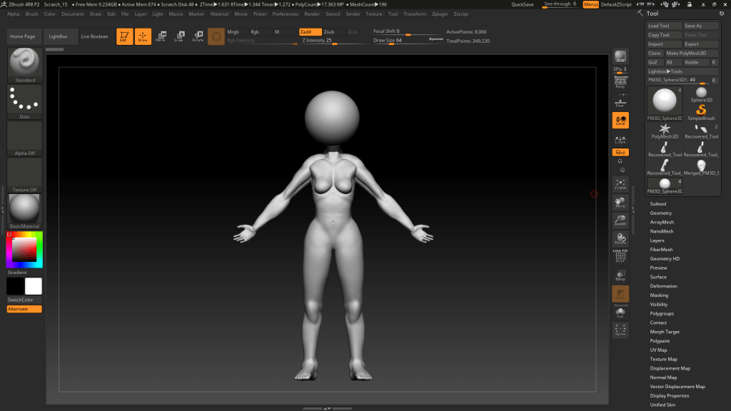Click the Frame icon on right shelf
The image size is (731, 411).
[620, 184]
